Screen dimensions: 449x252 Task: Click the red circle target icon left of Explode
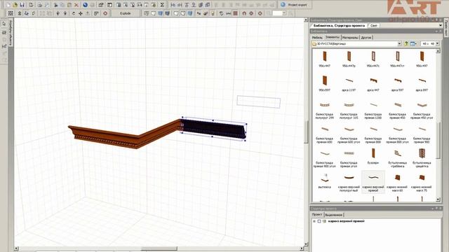click(x=105, y=13)
